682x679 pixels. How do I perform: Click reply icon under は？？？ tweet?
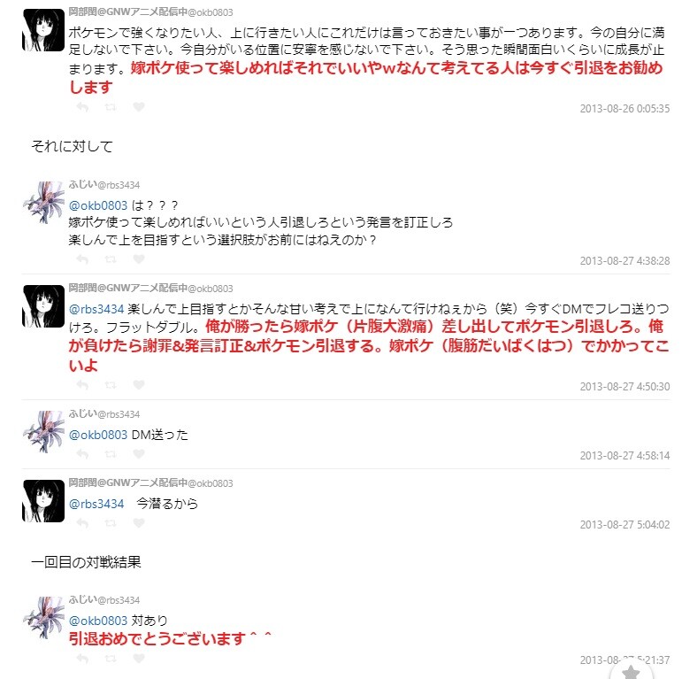tap(82, 259)
